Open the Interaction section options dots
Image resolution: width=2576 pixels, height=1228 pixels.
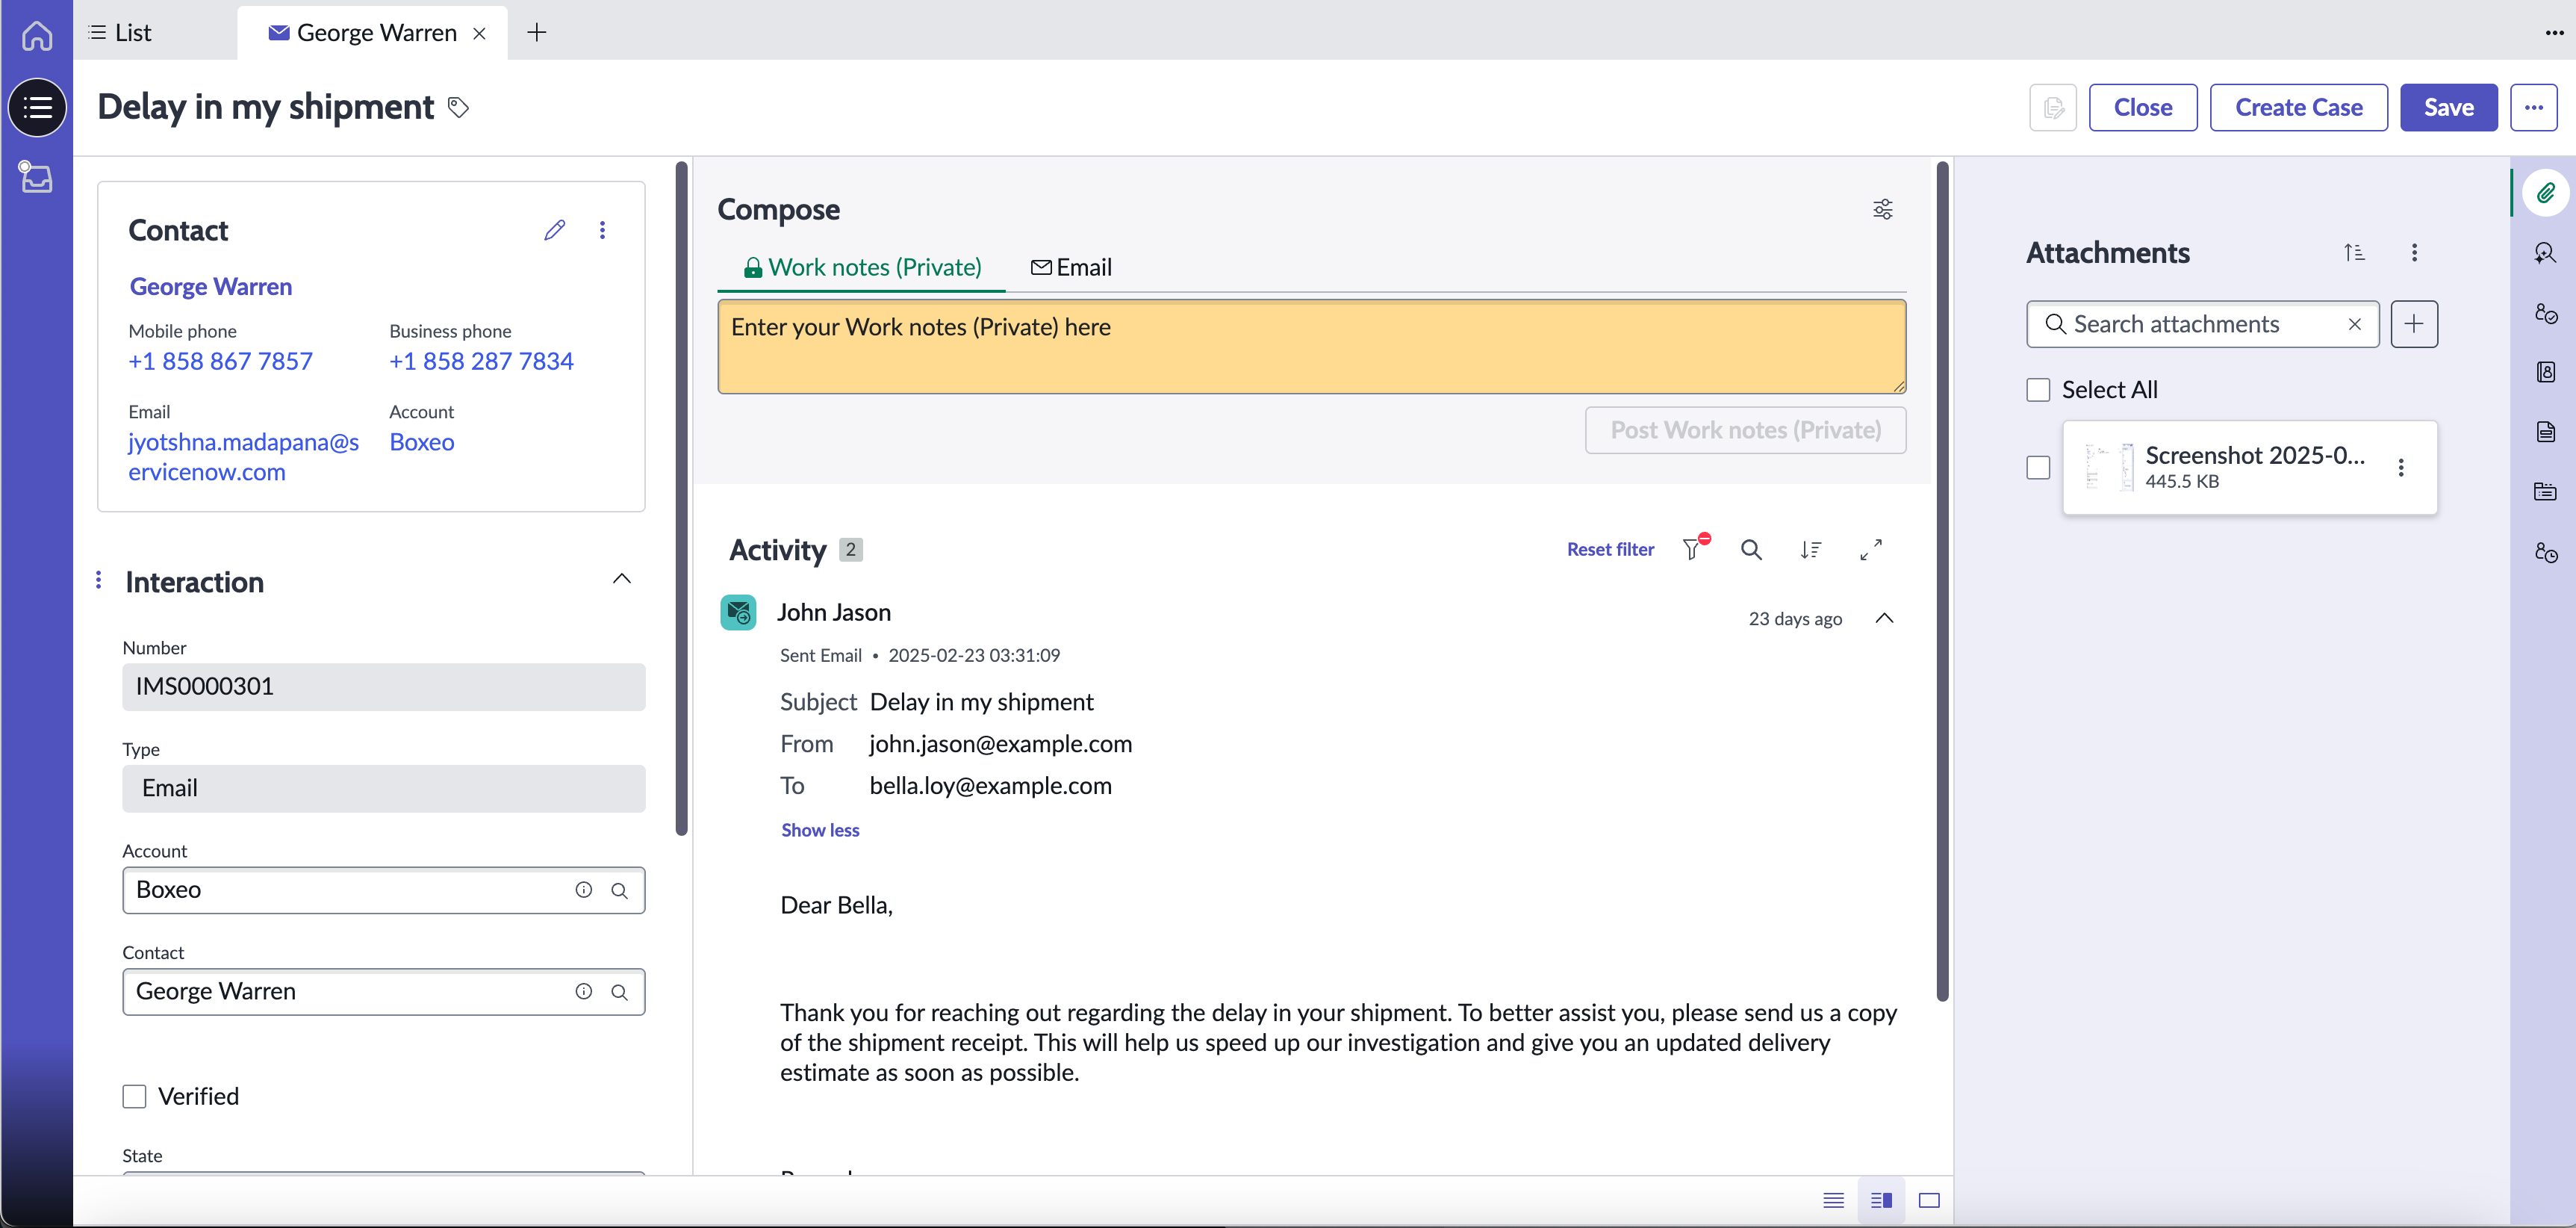98,580
